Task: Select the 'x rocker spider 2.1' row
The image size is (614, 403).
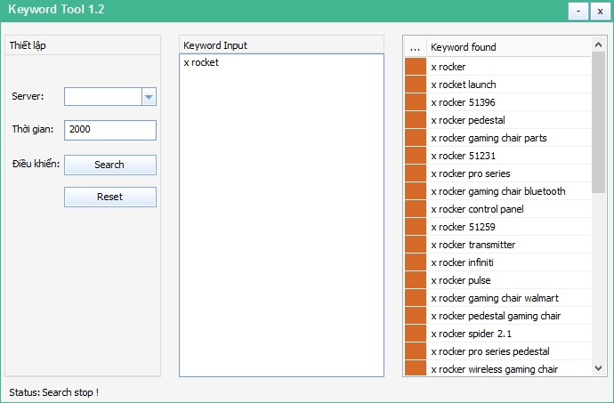Action: (x=497, y=334)
